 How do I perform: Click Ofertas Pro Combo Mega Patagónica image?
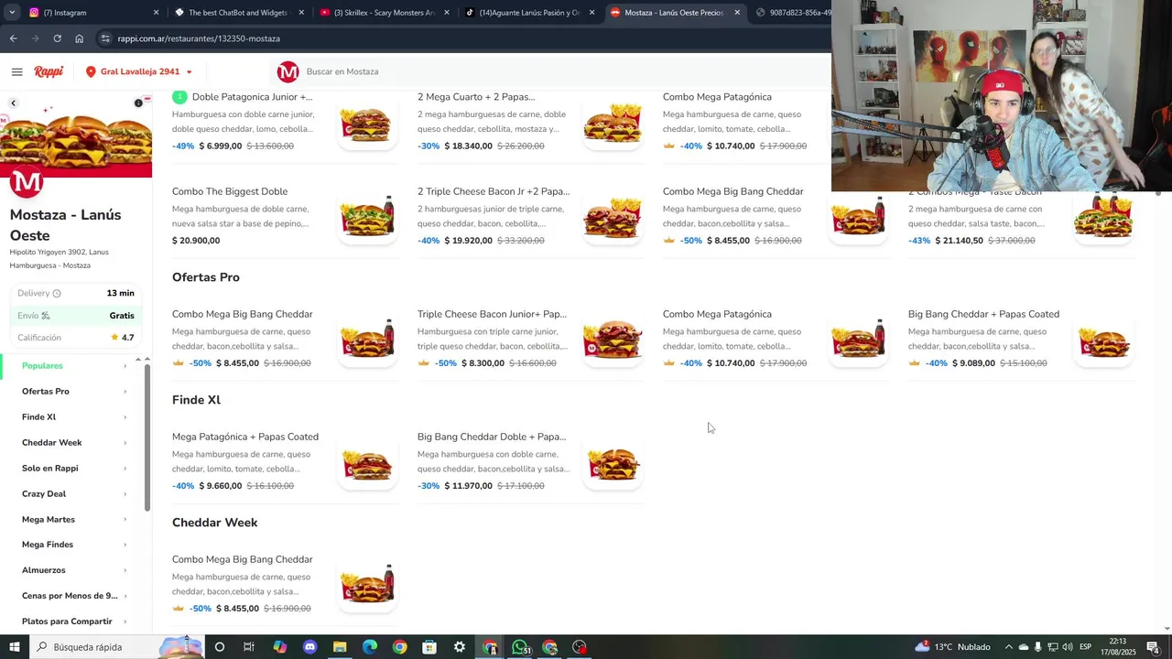(x=858, y=340)
